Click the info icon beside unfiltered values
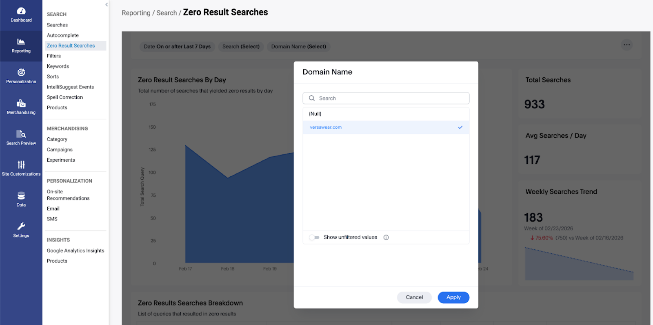653x325 pixels. (x=386, y=237)
